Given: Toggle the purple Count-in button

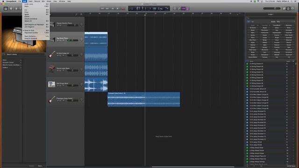Looking at the screenshot, I should pos(183,8).
